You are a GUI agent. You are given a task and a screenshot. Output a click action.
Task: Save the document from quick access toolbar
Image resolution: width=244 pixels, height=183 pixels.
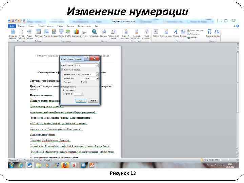click(x=13, y=21)
